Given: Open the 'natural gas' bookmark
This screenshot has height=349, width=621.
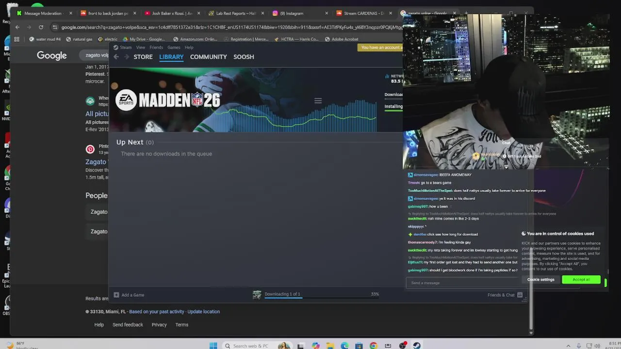Looking at the screenshot, I should pos(79,39).
